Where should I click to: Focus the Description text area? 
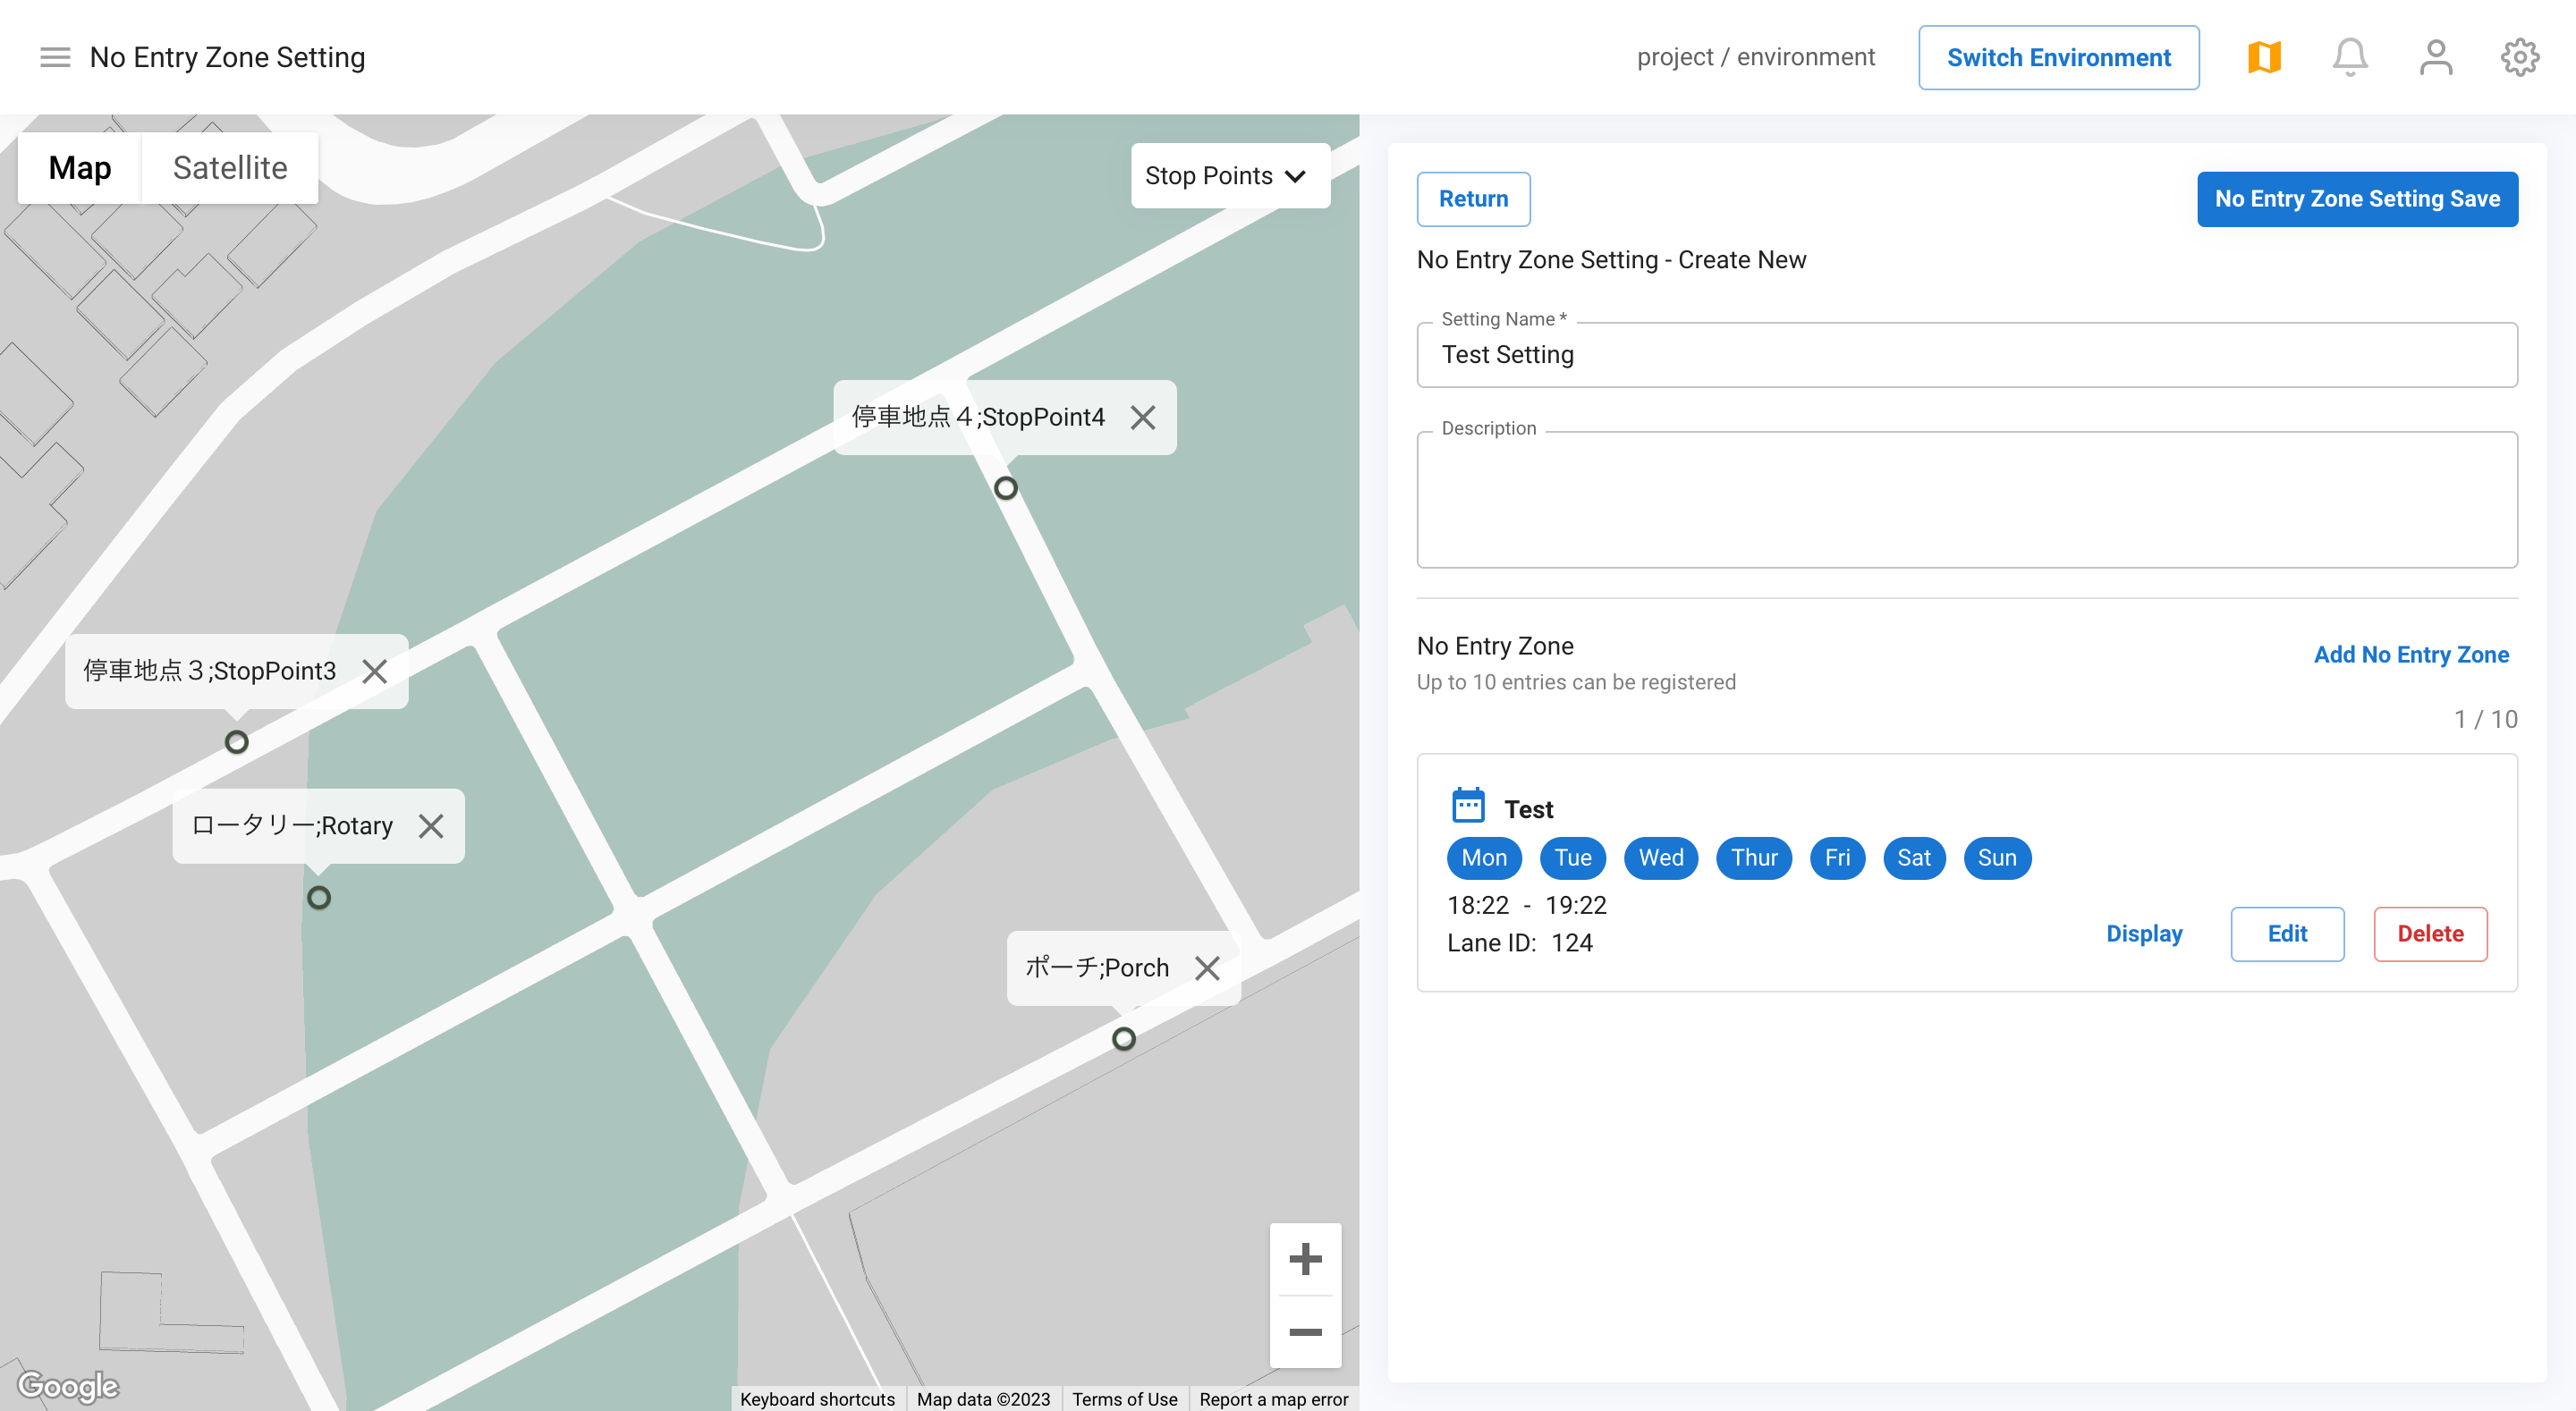pyautogui.click(x=1967, y=500)
